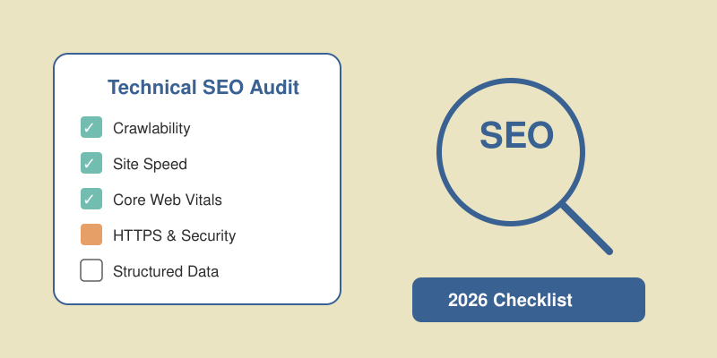Uncheck the Core Web Vitals checkbox
Image resolution: width=717 pixels, height=358 pixels.
[x=91, y=199]
